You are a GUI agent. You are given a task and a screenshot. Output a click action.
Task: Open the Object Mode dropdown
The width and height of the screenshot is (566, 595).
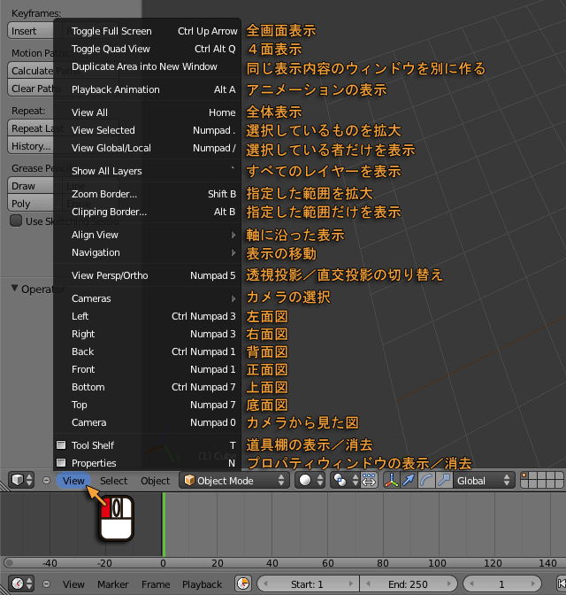point(234,480)
